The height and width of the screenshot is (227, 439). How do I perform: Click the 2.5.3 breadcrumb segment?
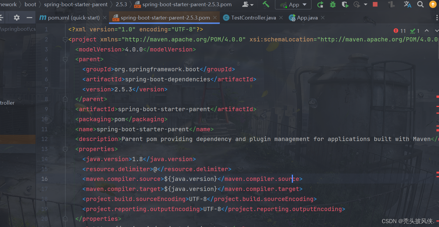pos(121,4)
